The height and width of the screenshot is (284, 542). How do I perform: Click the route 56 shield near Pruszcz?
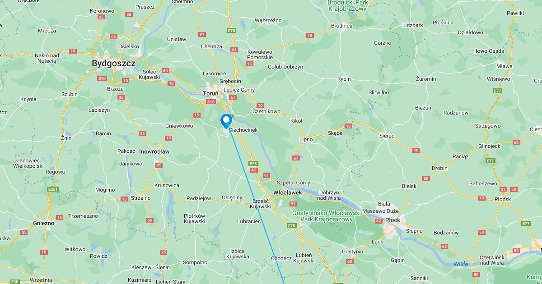[x=129, y=14]
